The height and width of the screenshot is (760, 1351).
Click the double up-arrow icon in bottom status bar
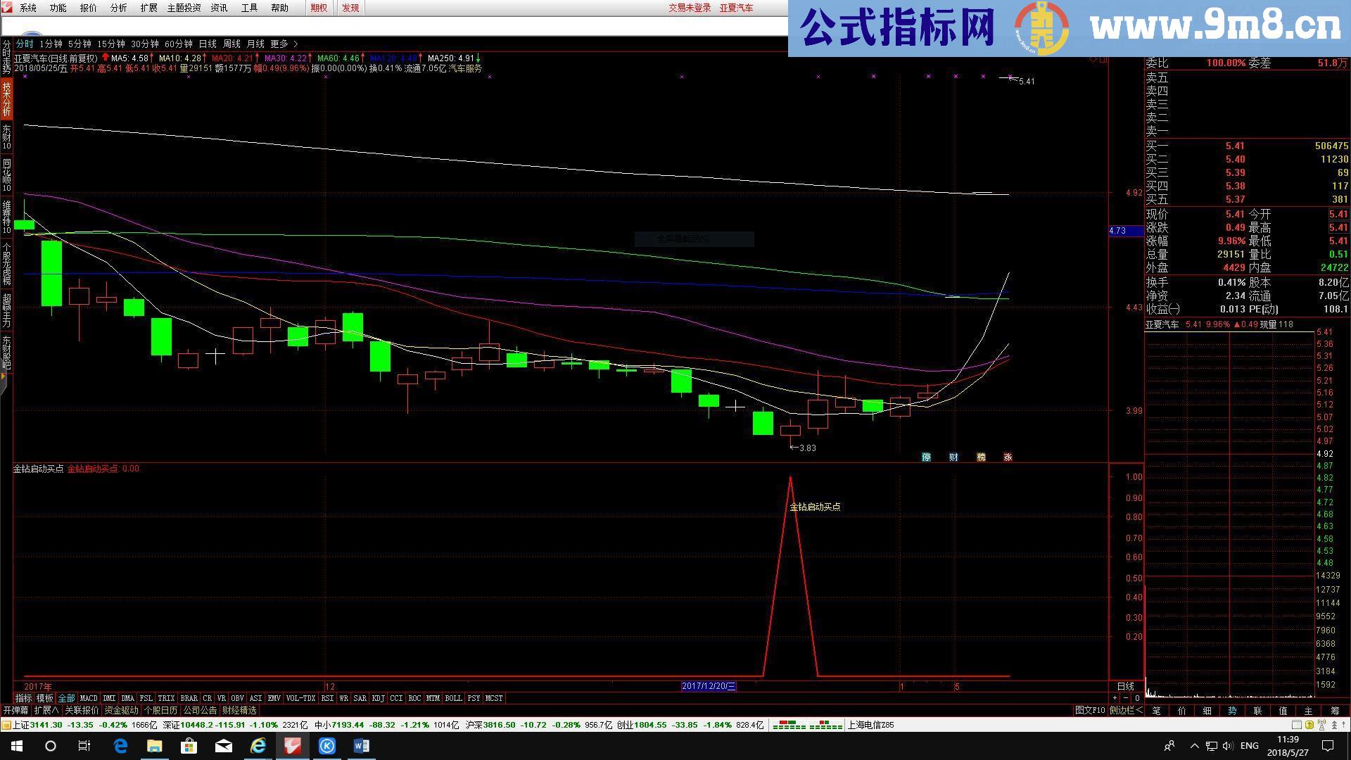1334,725
